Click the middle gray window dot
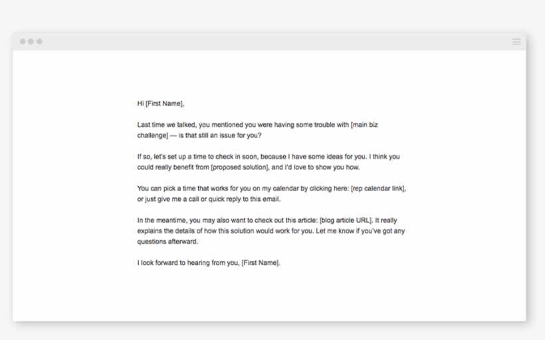Viewport: 545px width, 340px height. click(31, 42)
